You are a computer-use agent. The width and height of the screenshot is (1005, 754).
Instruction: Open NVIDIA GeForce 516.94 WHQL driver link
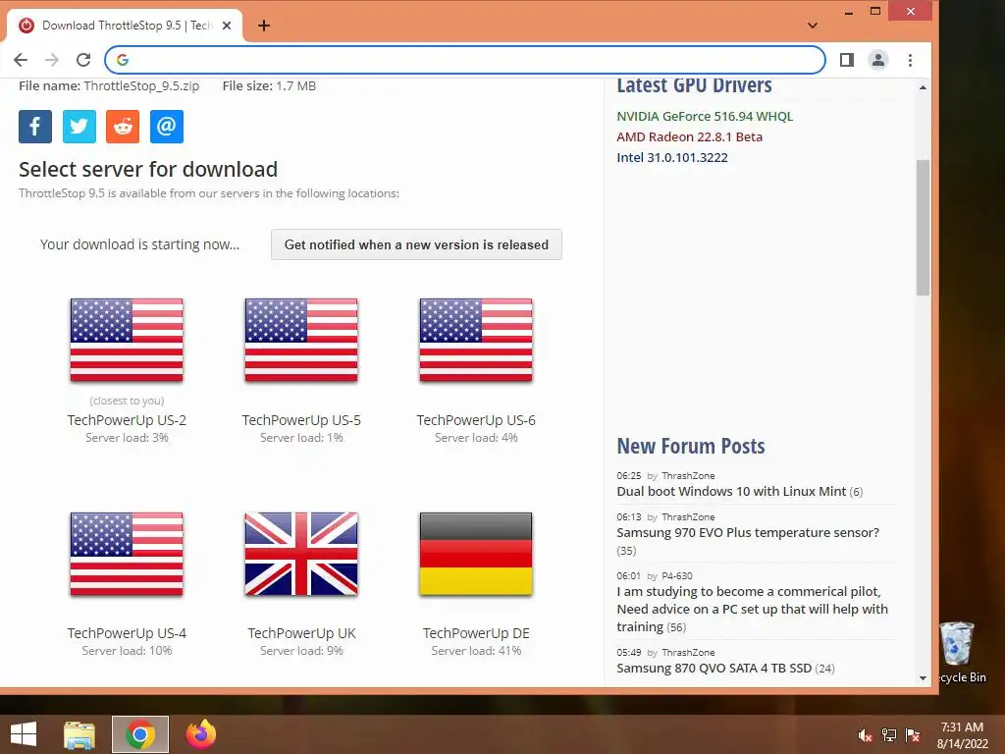point(705,116)
